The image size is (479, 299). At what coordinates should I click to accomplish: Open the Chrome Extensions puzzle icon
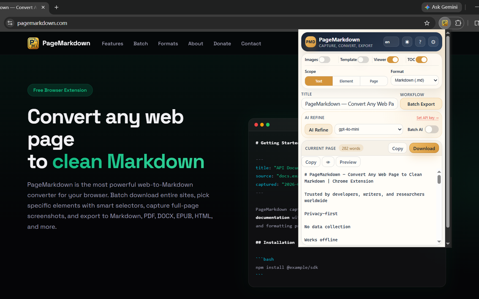point(458,23)
